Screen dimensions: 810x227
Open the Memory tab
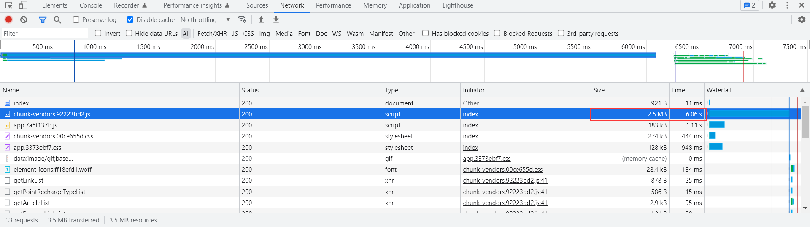375,5
